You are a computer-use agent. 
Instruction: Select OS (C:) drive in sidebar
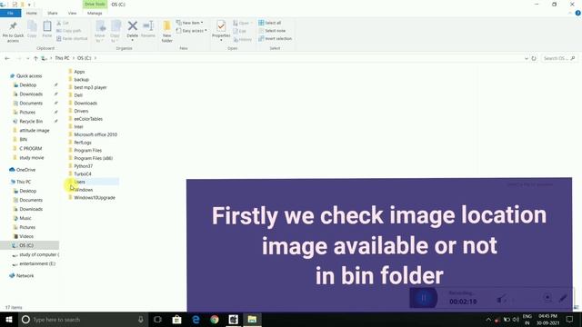(29, 245)
